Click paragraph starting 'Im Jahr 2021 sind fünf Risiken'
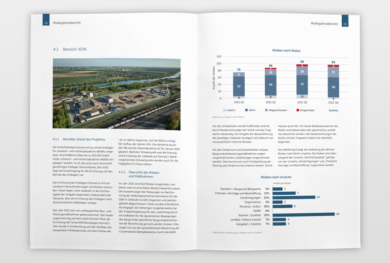This screenshot has height=263, width=390. [149, 208]
